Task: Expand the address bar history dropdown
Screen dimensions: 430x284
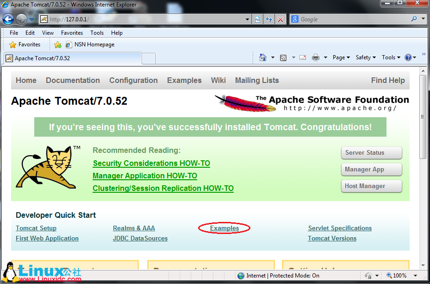Action: 248,19
